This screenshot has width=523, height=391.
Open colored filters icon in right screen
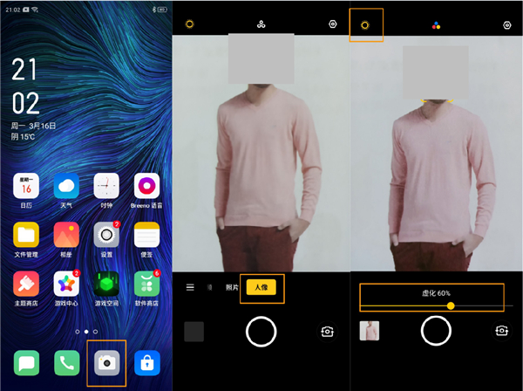click(436, 25)
